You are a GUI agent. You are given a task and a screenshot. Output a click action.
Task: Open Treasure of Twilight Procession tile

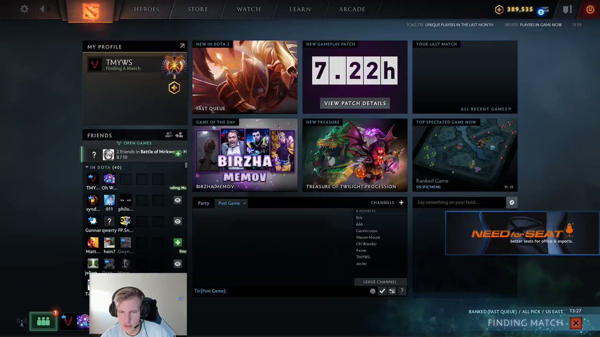coord(355,155)
